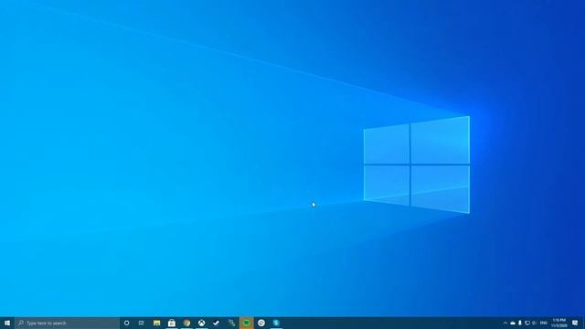Click the microphone tray icon
Viewport: 585px width, 329px height.
click(x=520, y=323)
